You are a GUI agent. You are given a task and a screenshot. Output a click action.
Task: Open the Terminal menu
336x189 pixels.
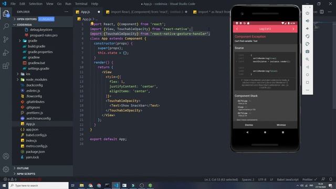coord(81,4)
